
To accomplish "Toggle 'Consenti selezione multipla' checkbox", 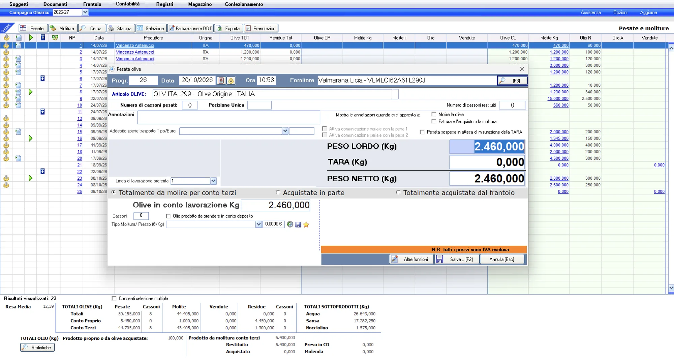I will (114, 298).
